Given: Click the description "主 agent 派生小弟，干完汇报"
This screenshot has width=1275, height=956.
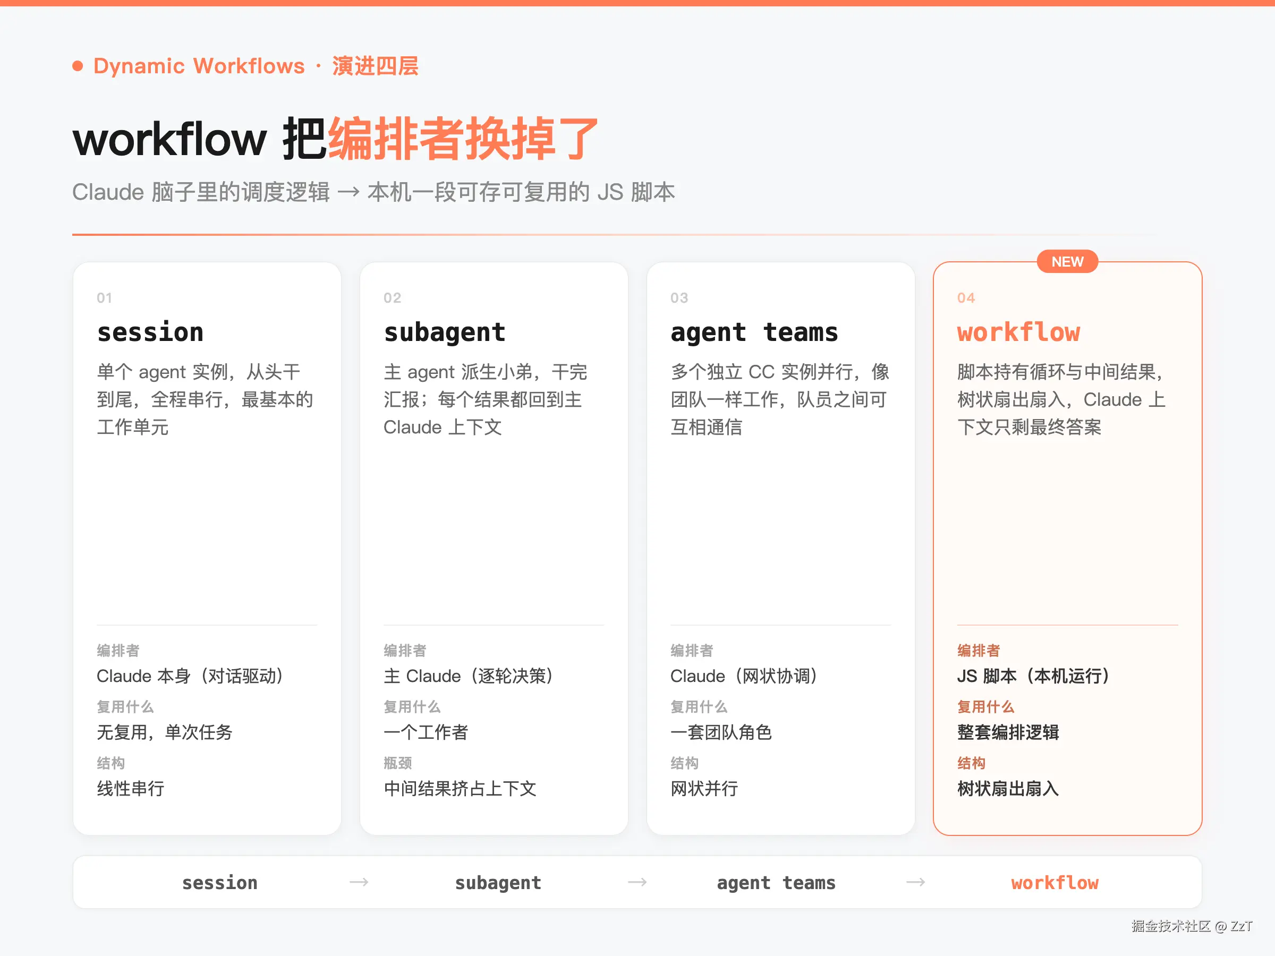Looking at the screenshot, I should pyautogui.click(x=486, y=399).
